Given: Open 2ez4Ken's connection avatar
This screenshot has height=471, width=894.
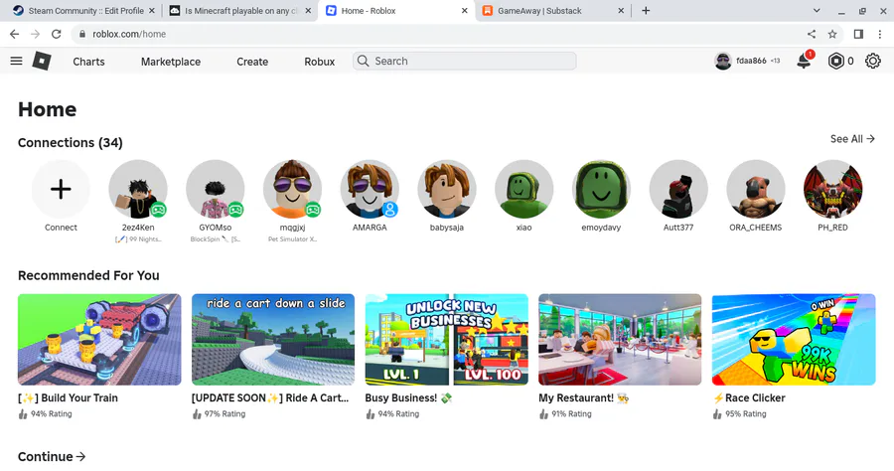Looking at the screenshot, I should (x=138, y=190).
